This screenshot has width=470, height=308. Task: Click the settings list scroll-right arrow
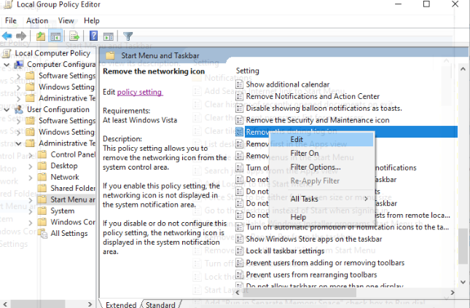[x=453, y=292]
